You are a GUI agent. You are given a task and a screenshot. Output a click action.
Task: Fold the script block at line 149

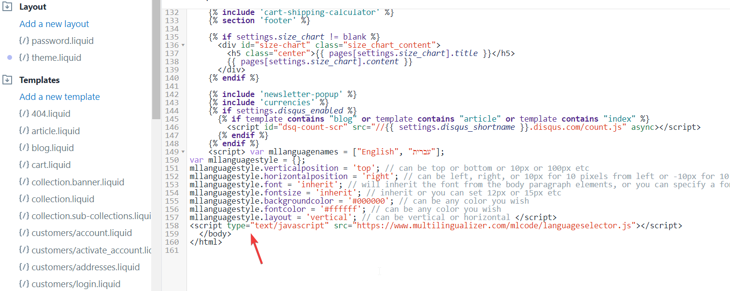pos(183,152)
